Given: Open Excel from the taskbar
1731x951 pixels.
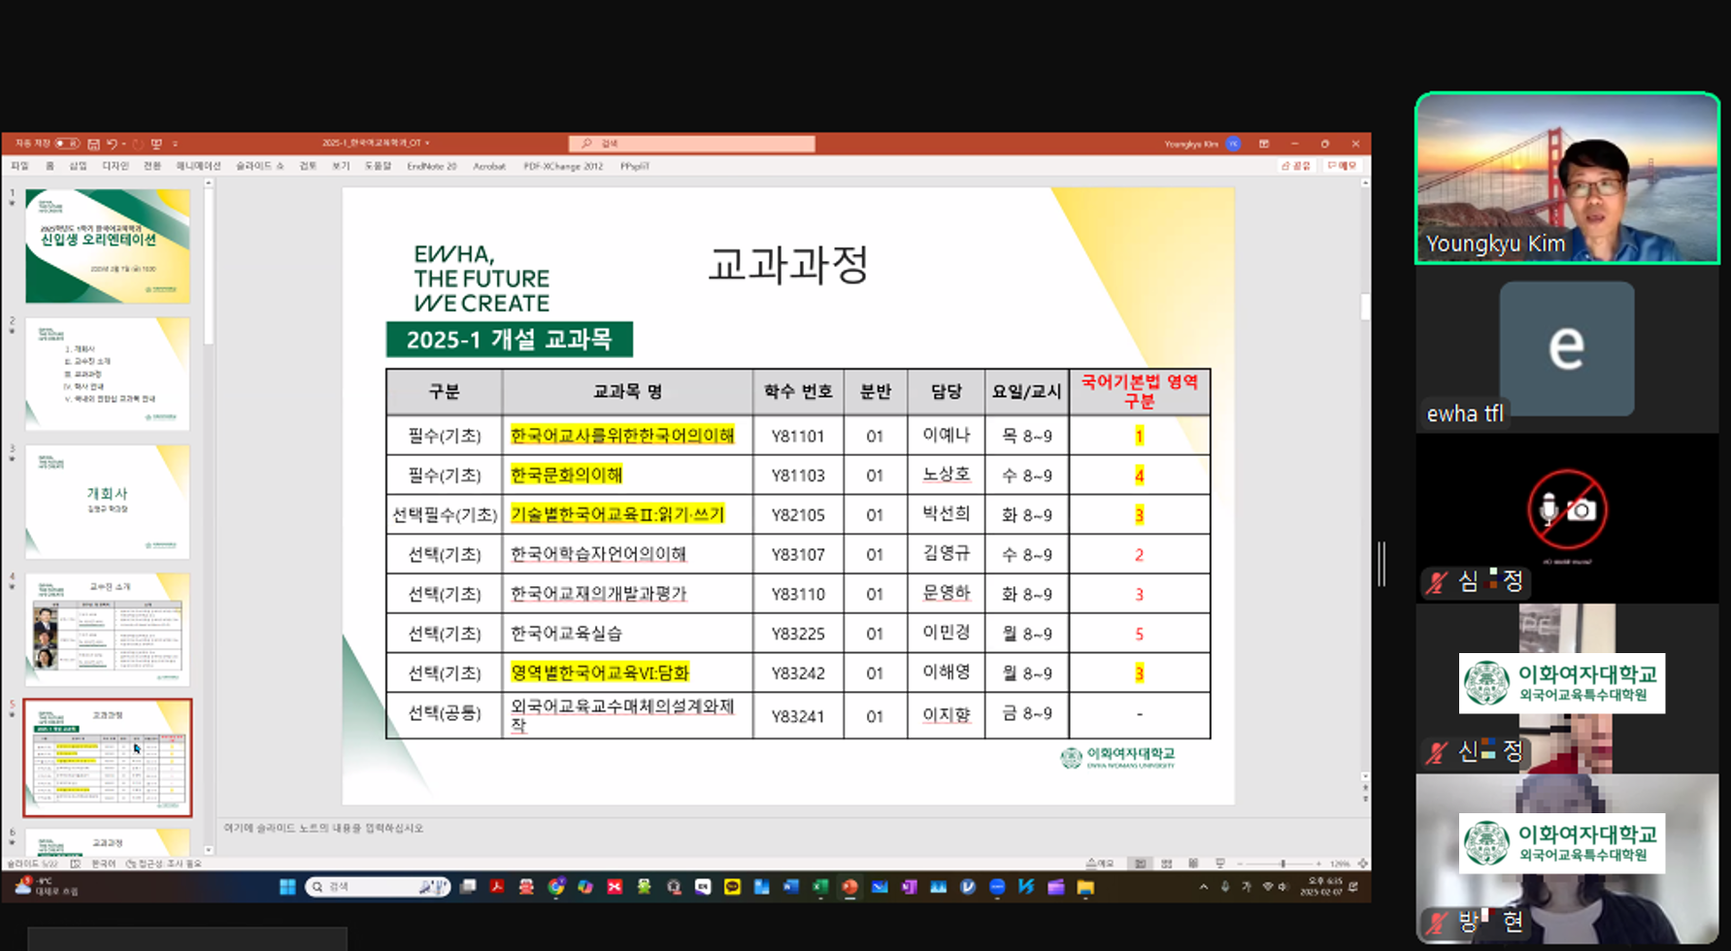Looking at the screenshot, I should tap(820, 887).
